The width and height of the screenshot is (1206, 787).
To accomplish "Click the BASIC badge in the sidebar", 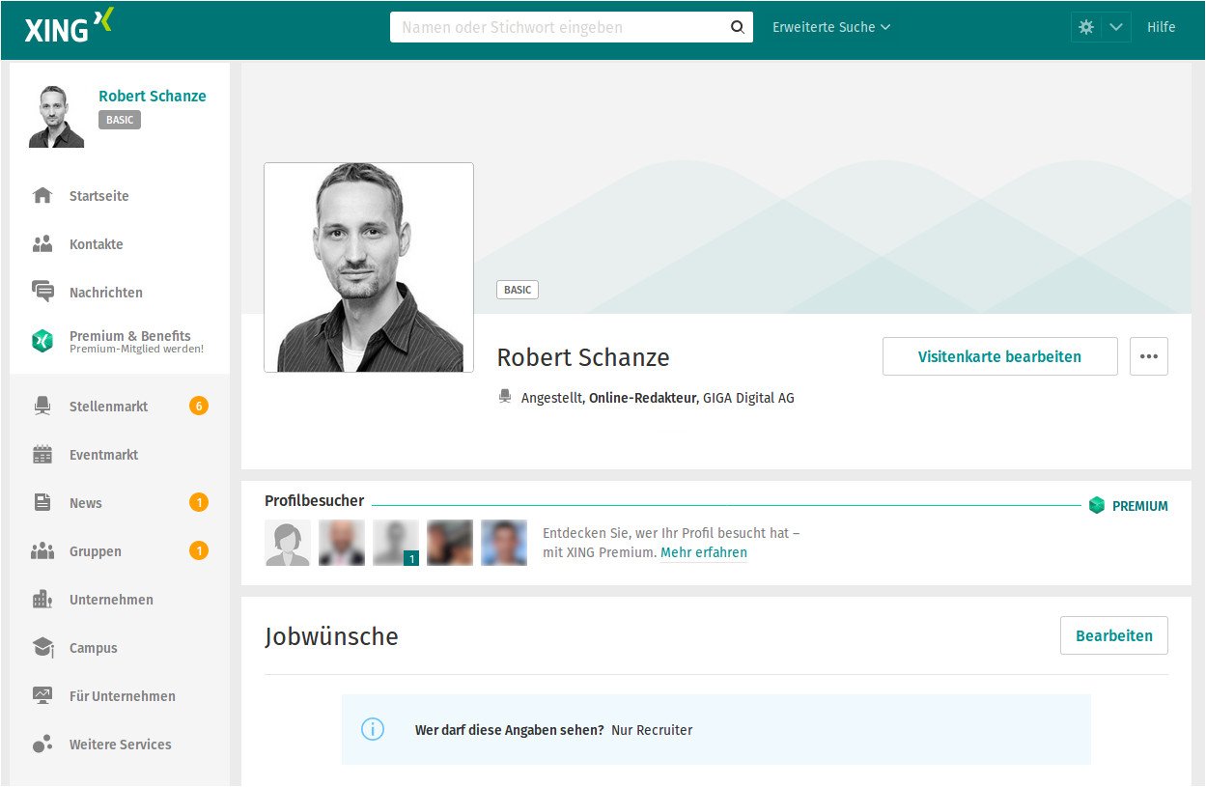I will coord(120,121).
